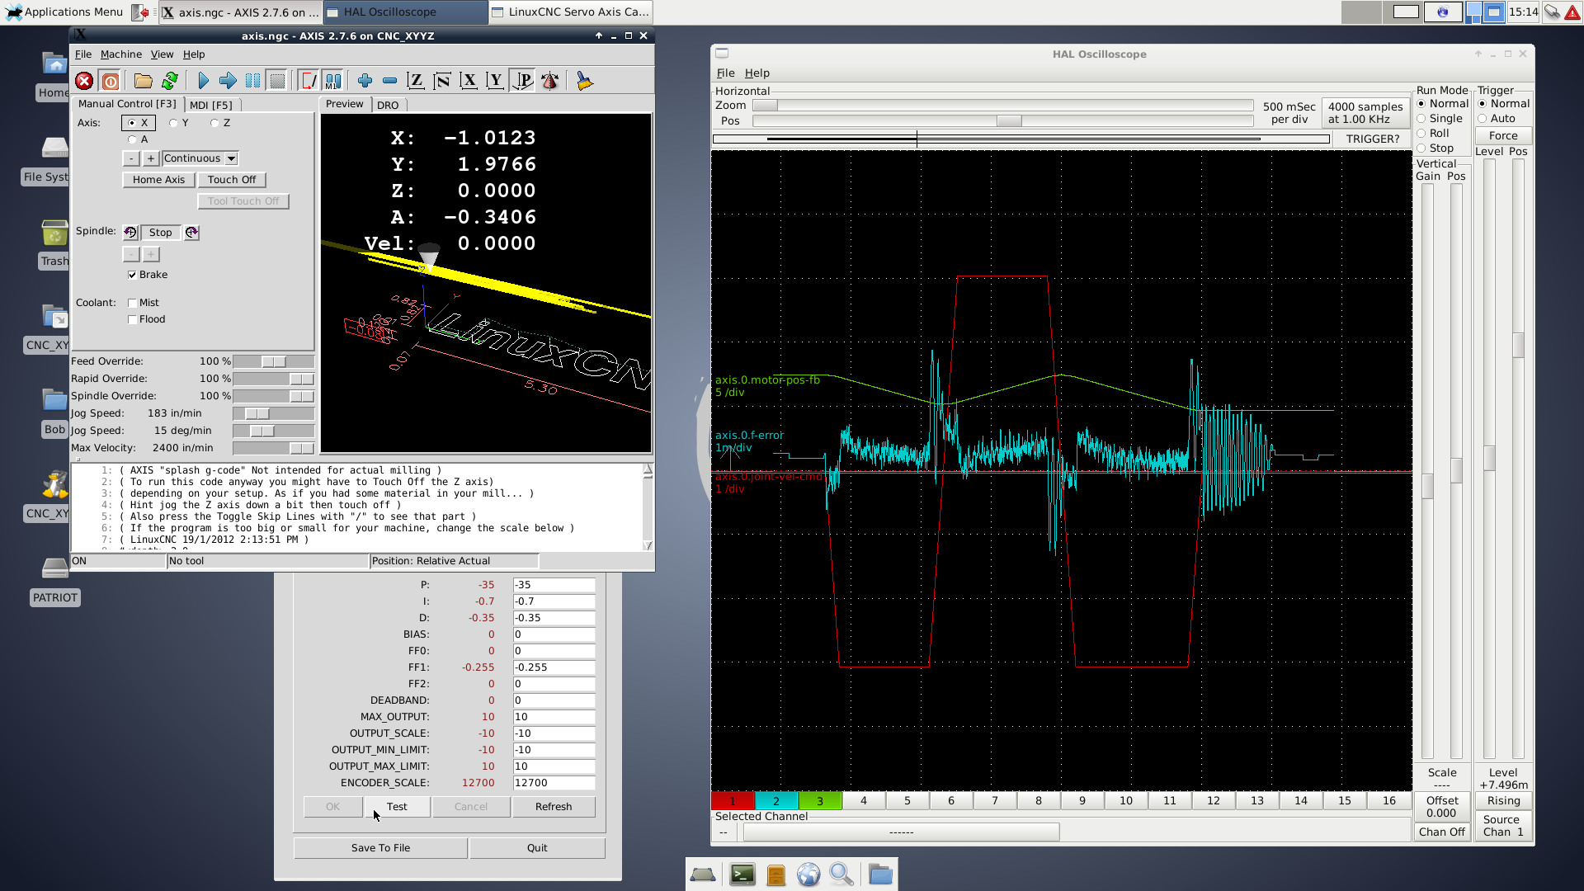Click the Force trigger button
This screenshot has width=1584, height=891.
(1503, 136)
